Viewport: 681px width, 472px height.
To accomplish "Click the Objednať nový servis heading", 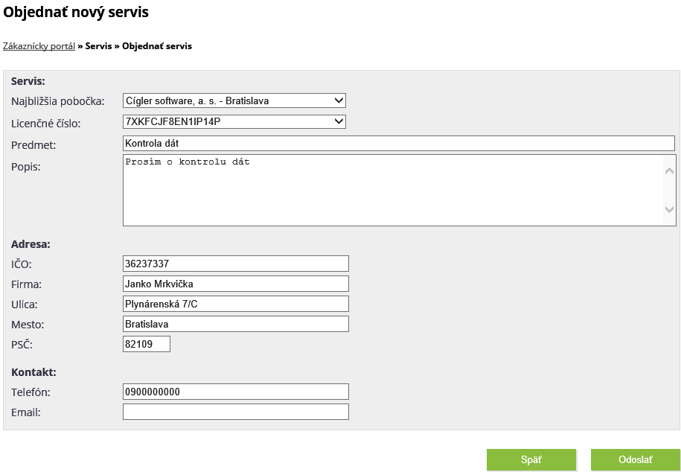I will point(76,12).
